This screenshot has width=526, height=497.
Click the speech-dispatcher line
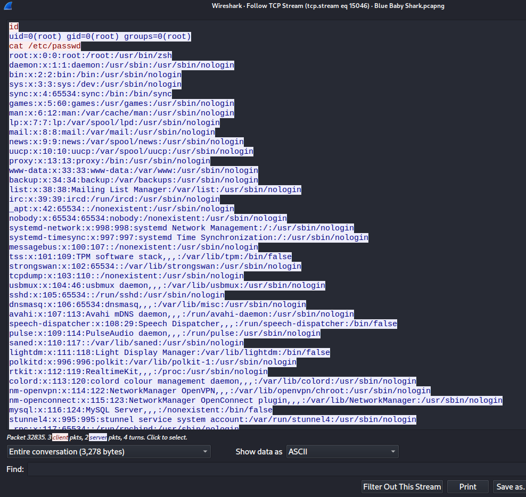pyautogui.click(x=203, y=324)
